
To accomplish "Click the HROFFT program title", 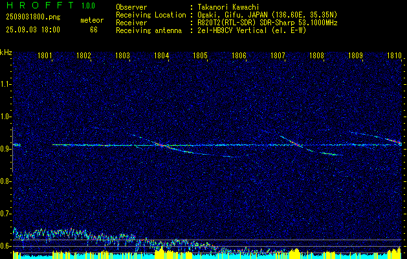I will point(39,5).
